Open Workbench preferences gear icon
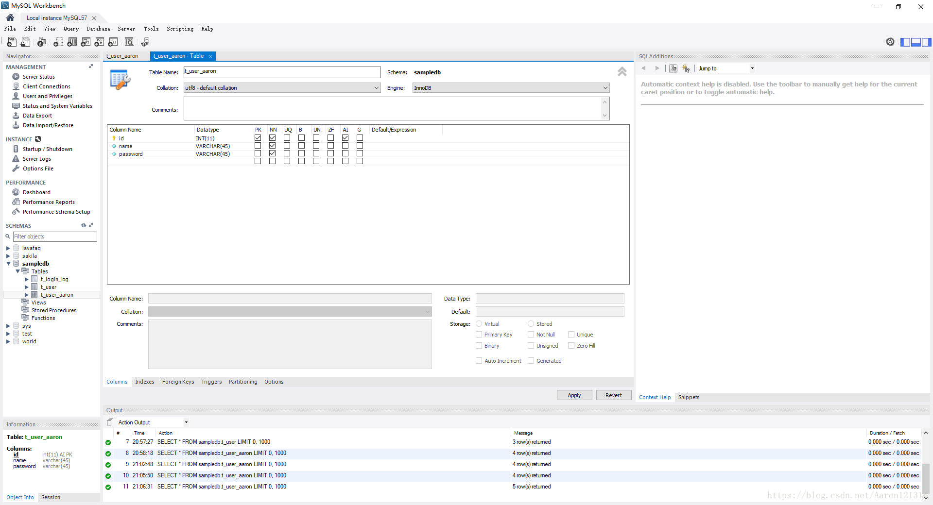Viewport: 933px width, 505px height. tap(890, 42)
